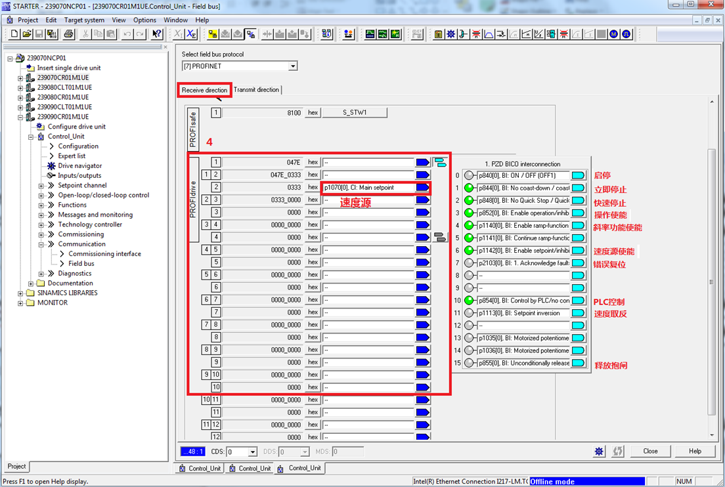Collapse the Communication tree node
725x487 pixels.
41,244
